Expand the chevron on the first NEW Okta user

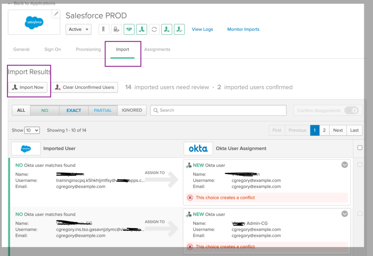345,165
